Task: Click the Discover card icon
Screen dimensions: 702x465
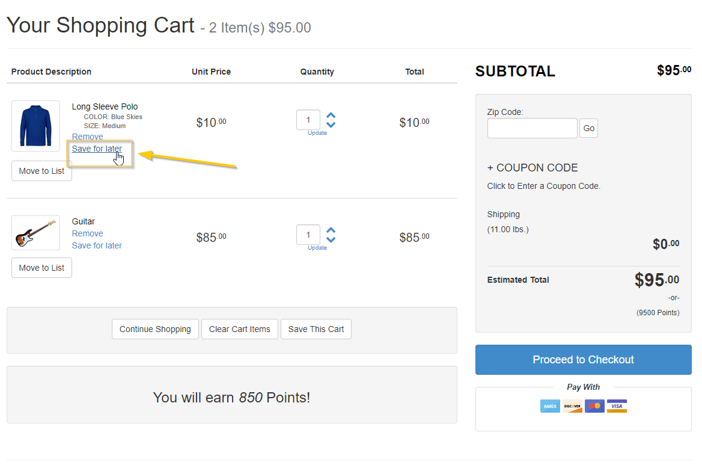Action: tap(572, 406)
